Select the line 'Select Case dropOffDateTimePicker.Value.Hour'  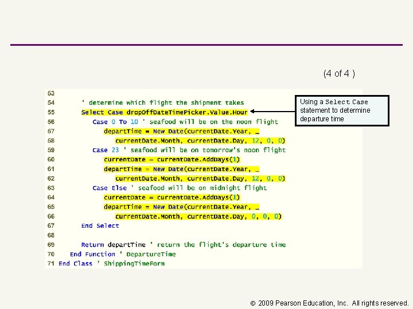165,113
